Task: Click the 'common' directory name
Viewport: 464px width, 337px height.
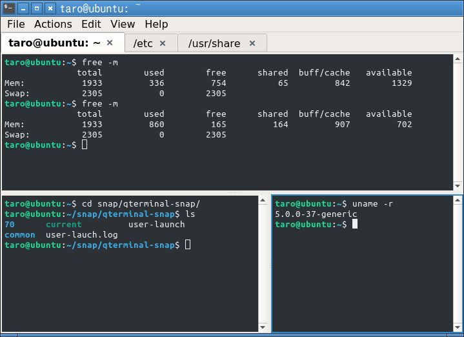Action: pos(20,235)
